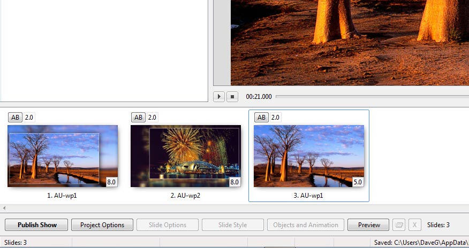The height and width of the screenshot is (248, 469).
Task: Select slide 2 AU-wp2 fireworks thumbnail
Action: coord(186,156)
